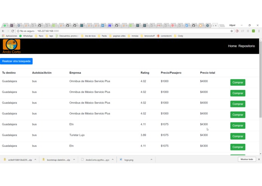Click Comprar in the first Omnibus row
262x186 pixels.
(238, 82)
